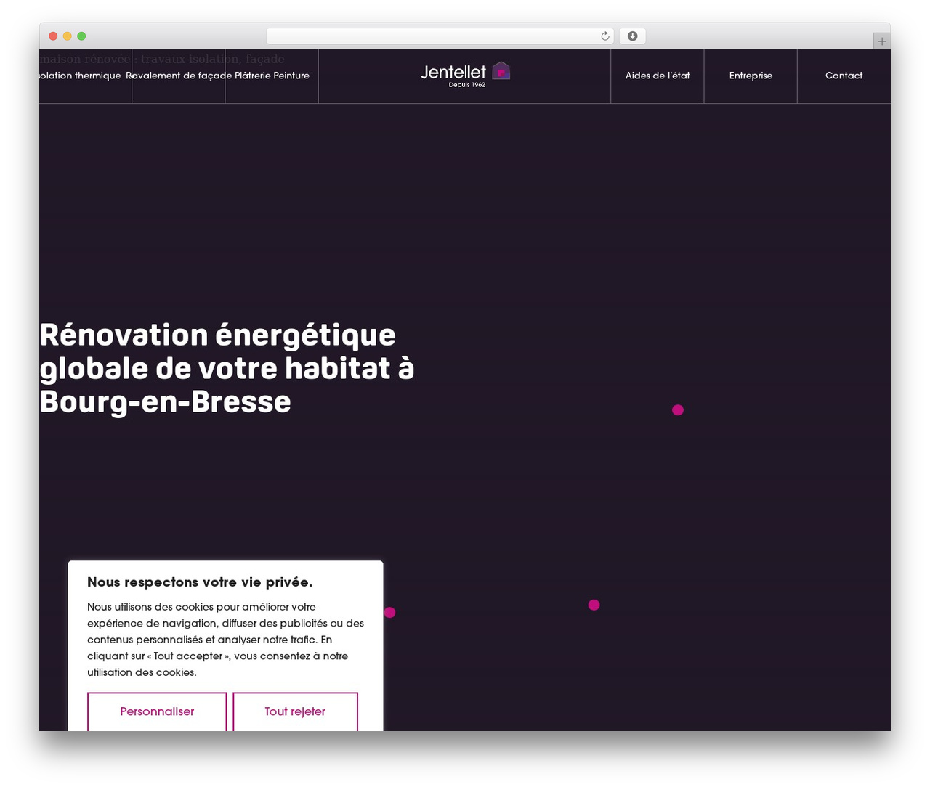Close the browser window with the red button
Screen dimensions: 930x787
point(53,36)
